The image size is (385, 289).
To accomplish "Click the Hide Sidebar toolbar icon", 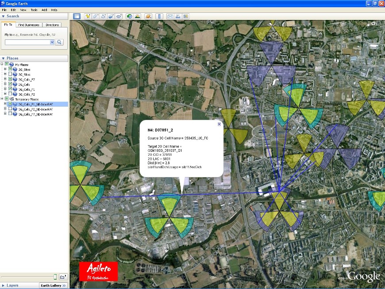I will click(x=77, y=16).
